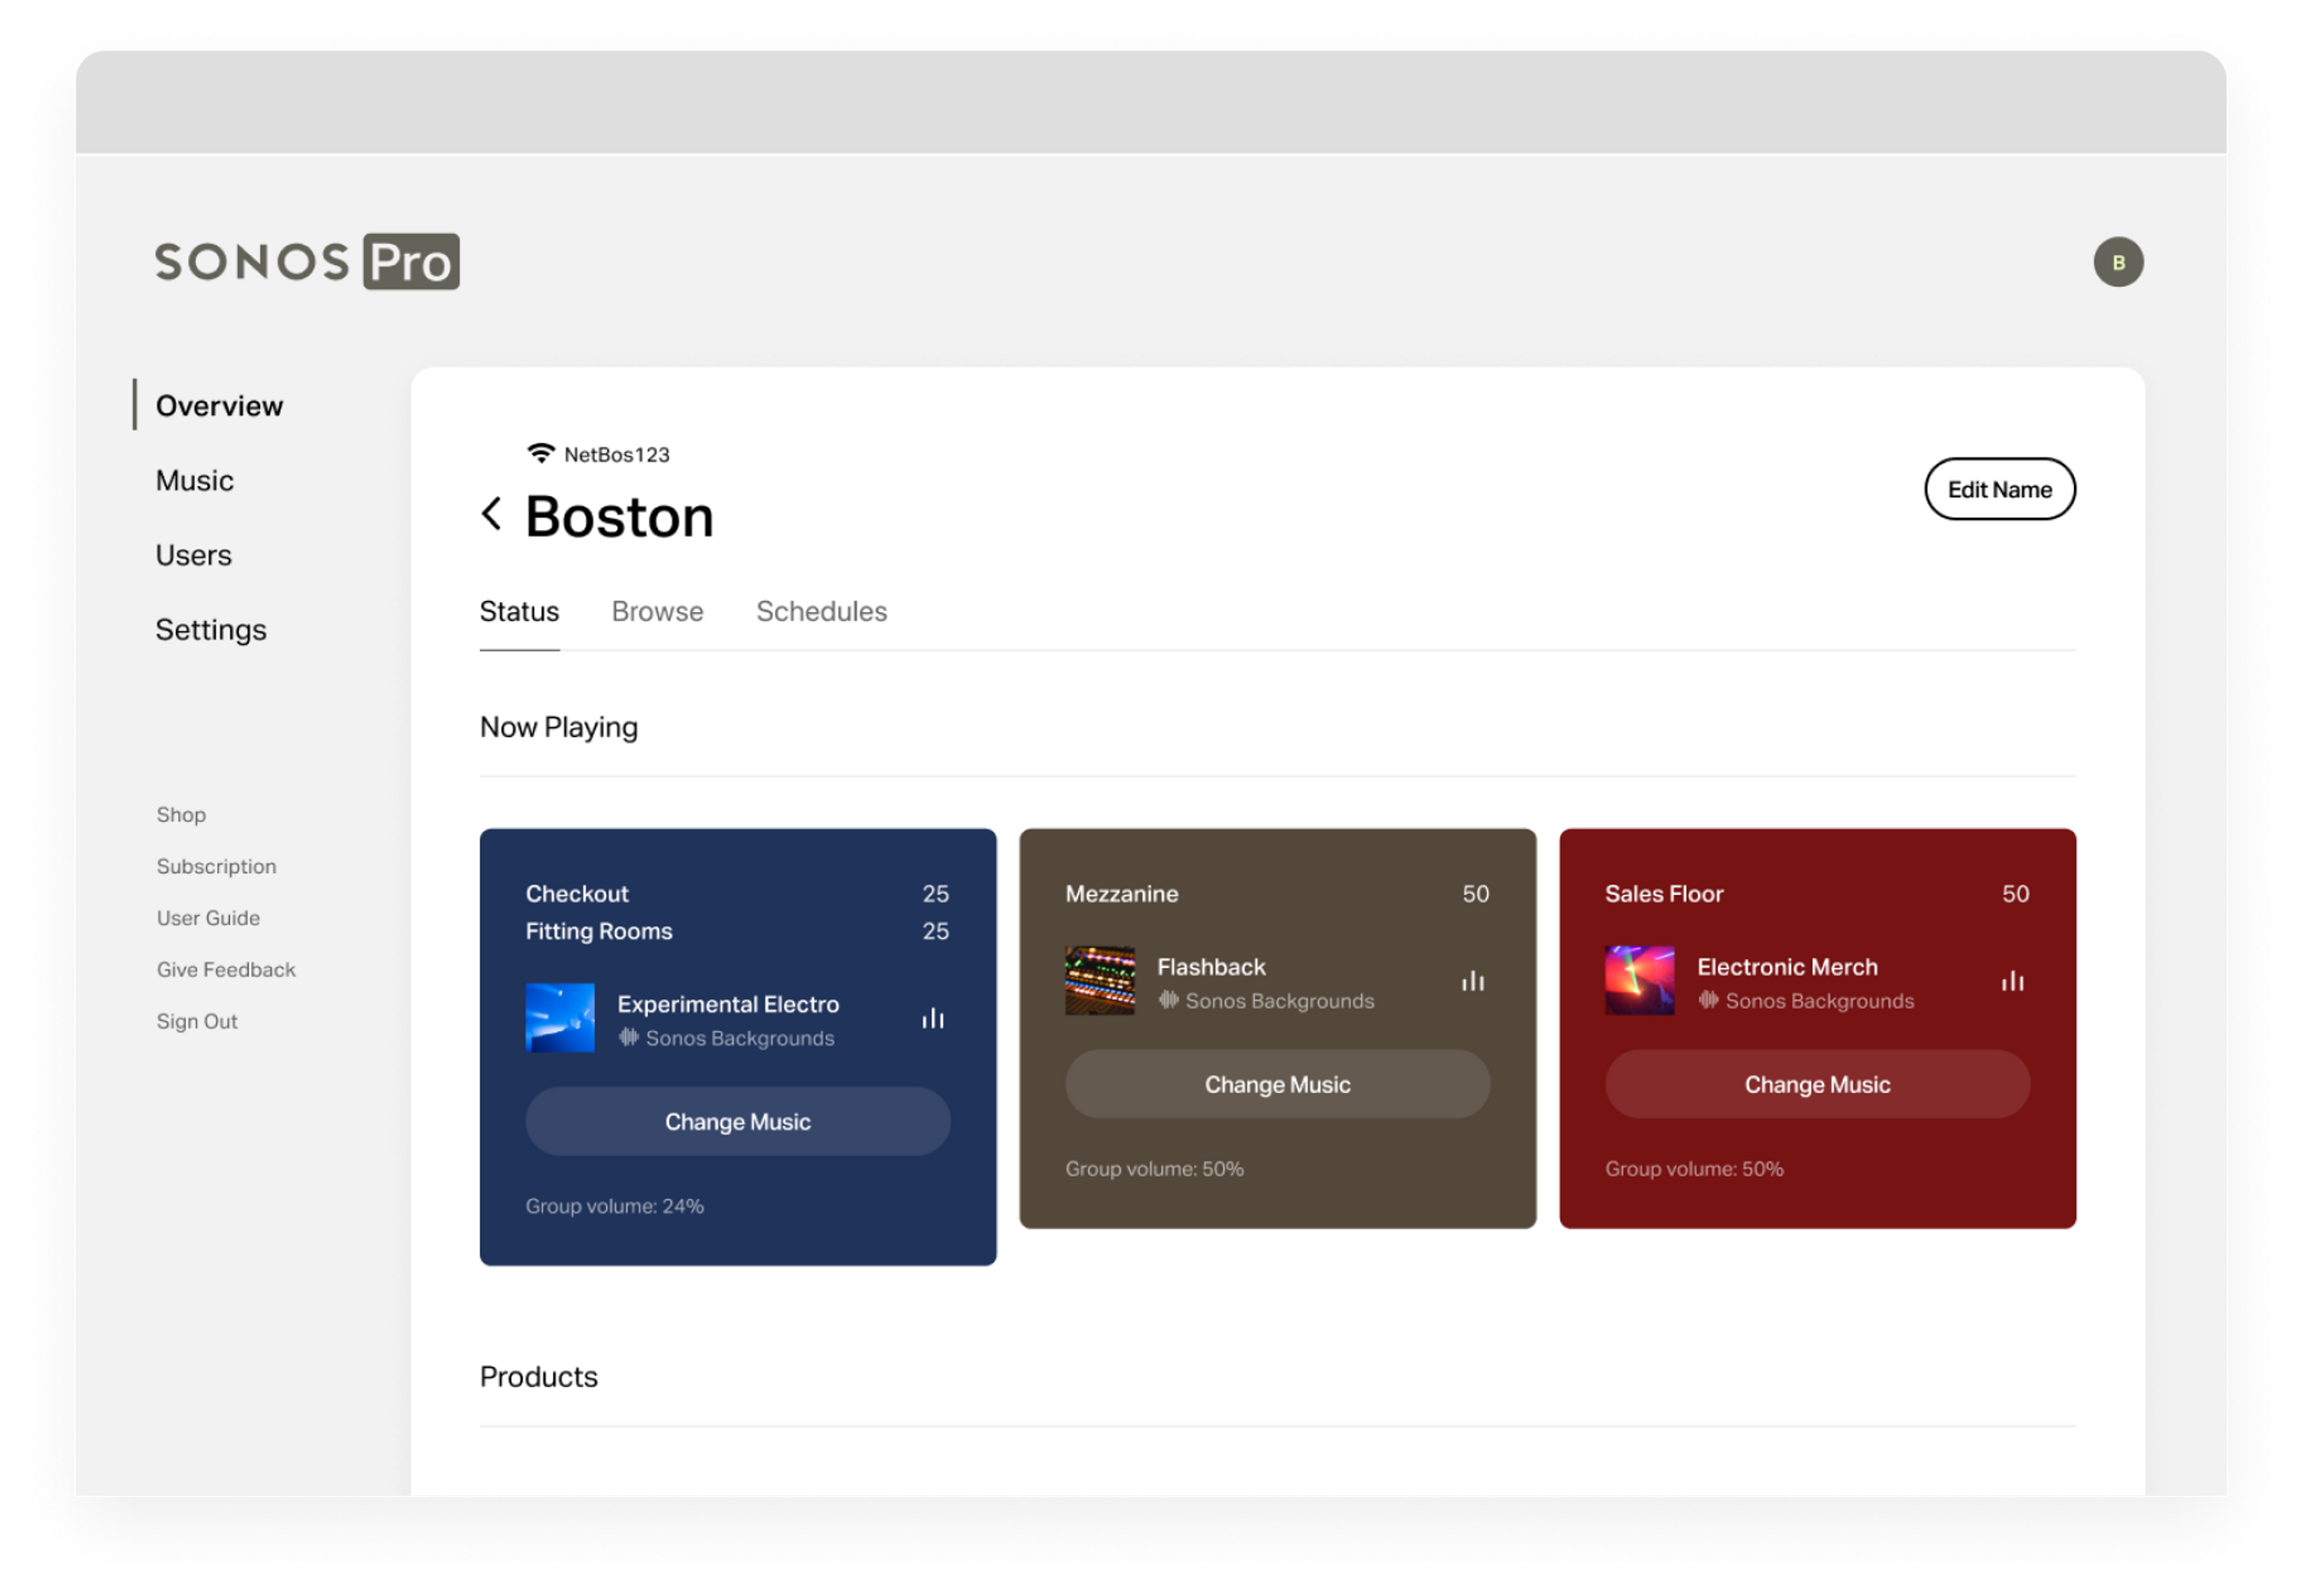Open the Experimental Electro album artwork
The image size is (2302, 1596).
tap(560, 1018)
